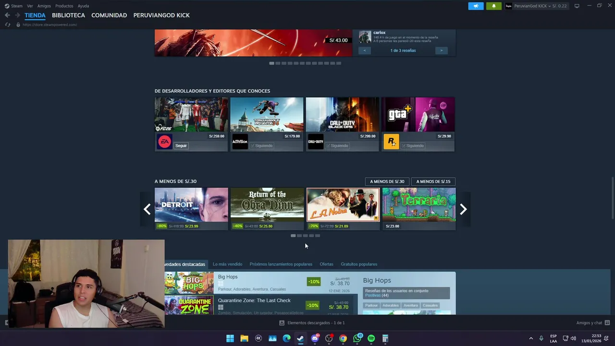Select the first dot of the top featured carousel
The image size is (615, 346).
272,63
